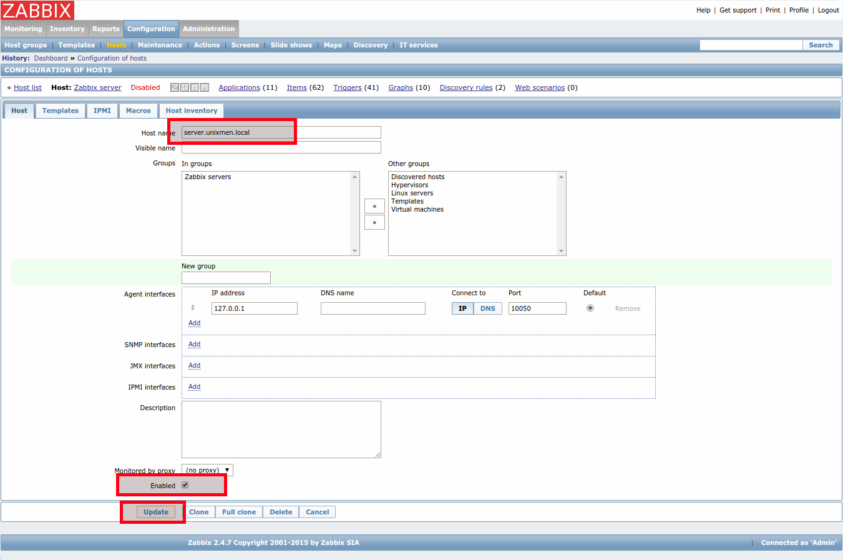Screen dimensions: 843x560
Task: Toggle the Enabled checkbox
Action: (x=185, y=485)
